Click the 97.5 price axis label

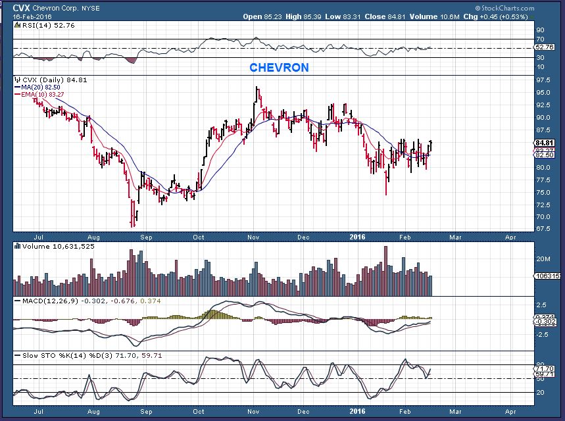point(543,80)
